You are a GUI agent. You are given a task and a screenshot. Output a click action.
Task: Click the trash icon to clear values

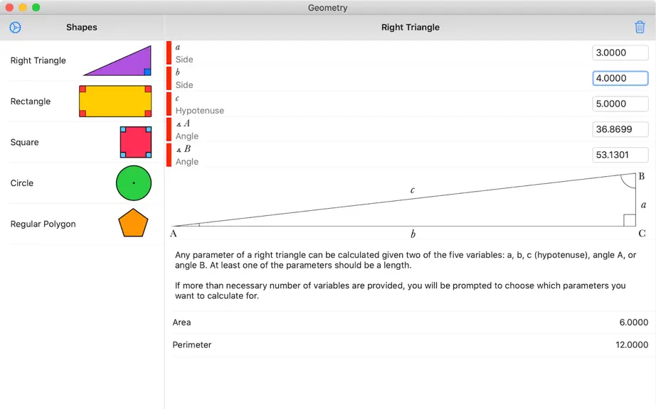[x=640, y=27]
